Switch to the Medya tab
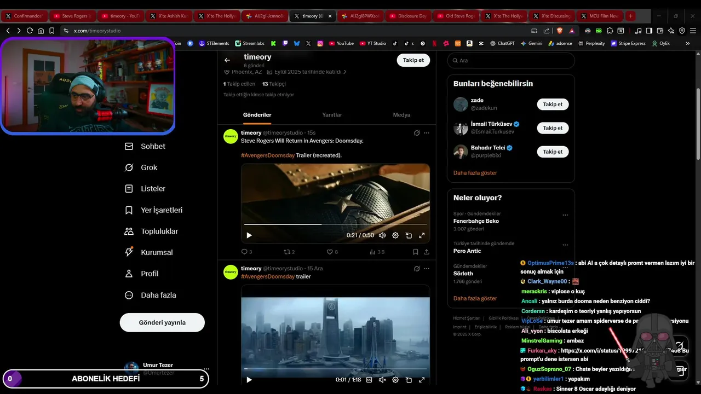Viewport: 701px width, 394px height. (401, 115)
